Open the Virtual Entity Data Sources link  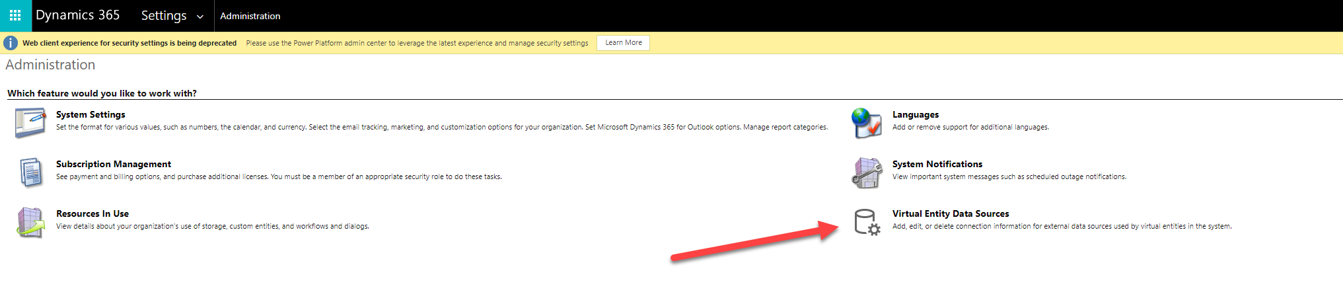[x=950, y=213]
